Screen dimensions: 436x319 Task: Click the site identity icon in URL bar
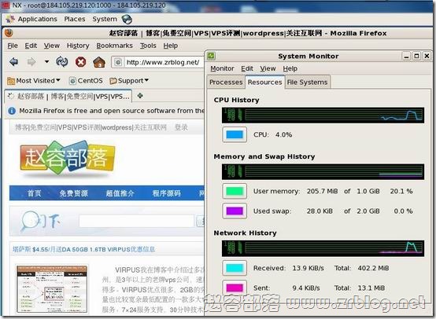click(118, 62)
